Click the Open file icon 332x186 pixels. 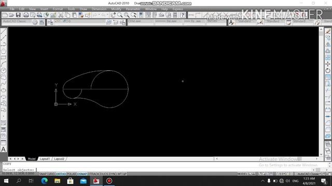[x=11, y=15]
